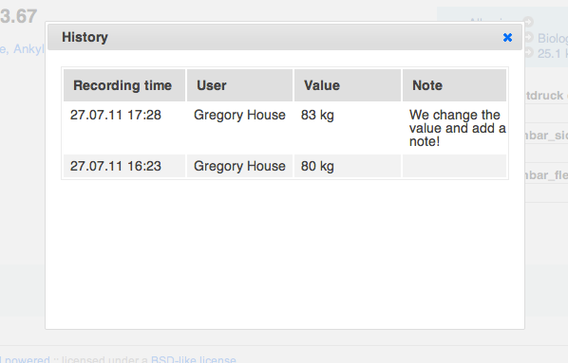
Task: Click the dimmed tdruck label on the right
Action: [x=545, y=96]
